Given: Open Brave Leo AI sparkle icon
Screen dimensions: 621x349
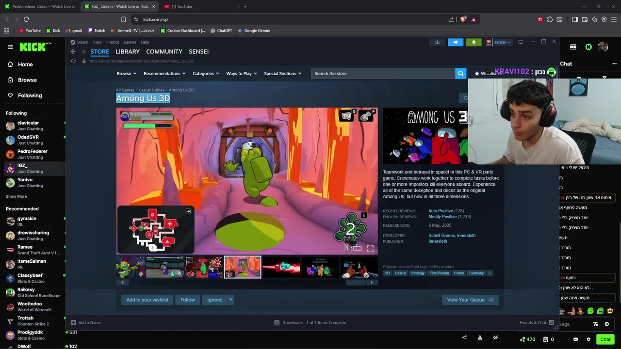Looking at the screenshot, I should [594, 19].
